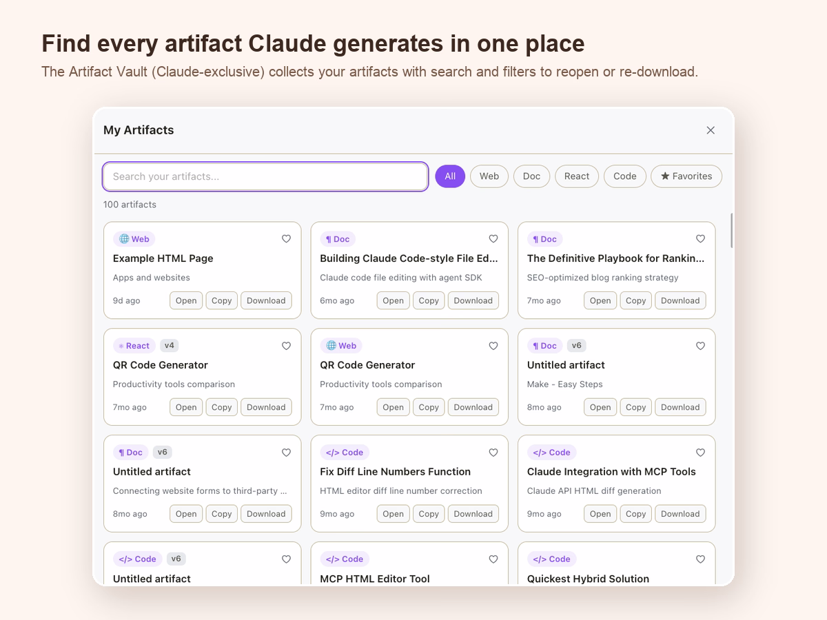Open the Web QR Code Generator

pos(393,407)
